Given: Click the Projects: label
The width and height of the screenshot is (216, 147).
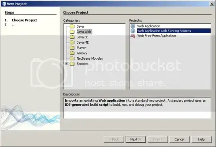Looking at the screenshot, I should point(136,20).
